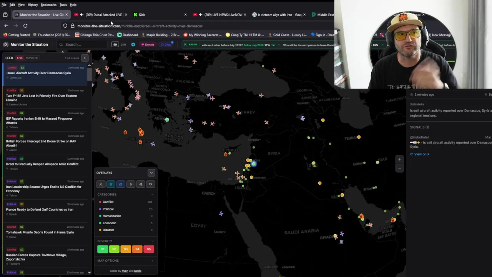Open the File menu
Screen dimensions: 492x277
pyautogui.click(x=4, y=5)
